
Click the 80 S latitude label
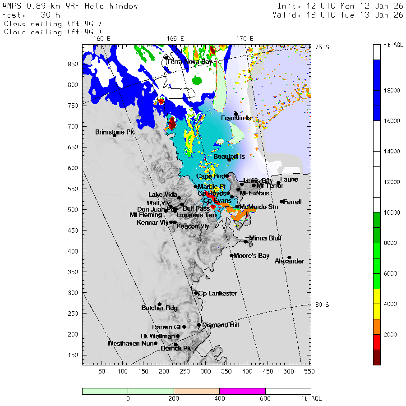[322, 304]
